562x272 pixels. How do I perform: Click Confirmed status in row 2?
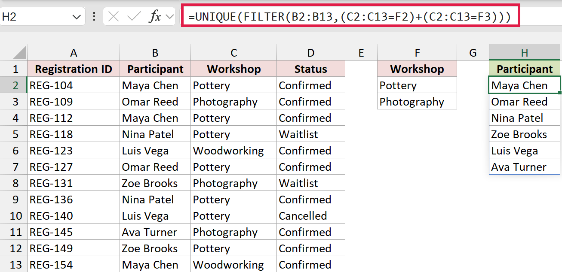pos(311,85)
